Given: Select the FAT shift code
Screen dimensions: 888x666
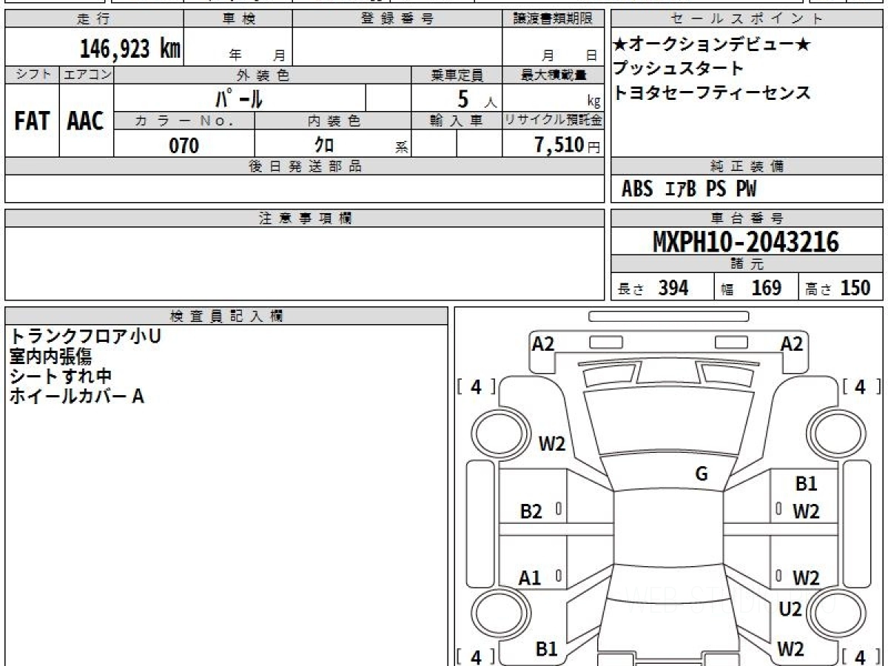Looking at the screenshot, I should (x=32, y=122).
